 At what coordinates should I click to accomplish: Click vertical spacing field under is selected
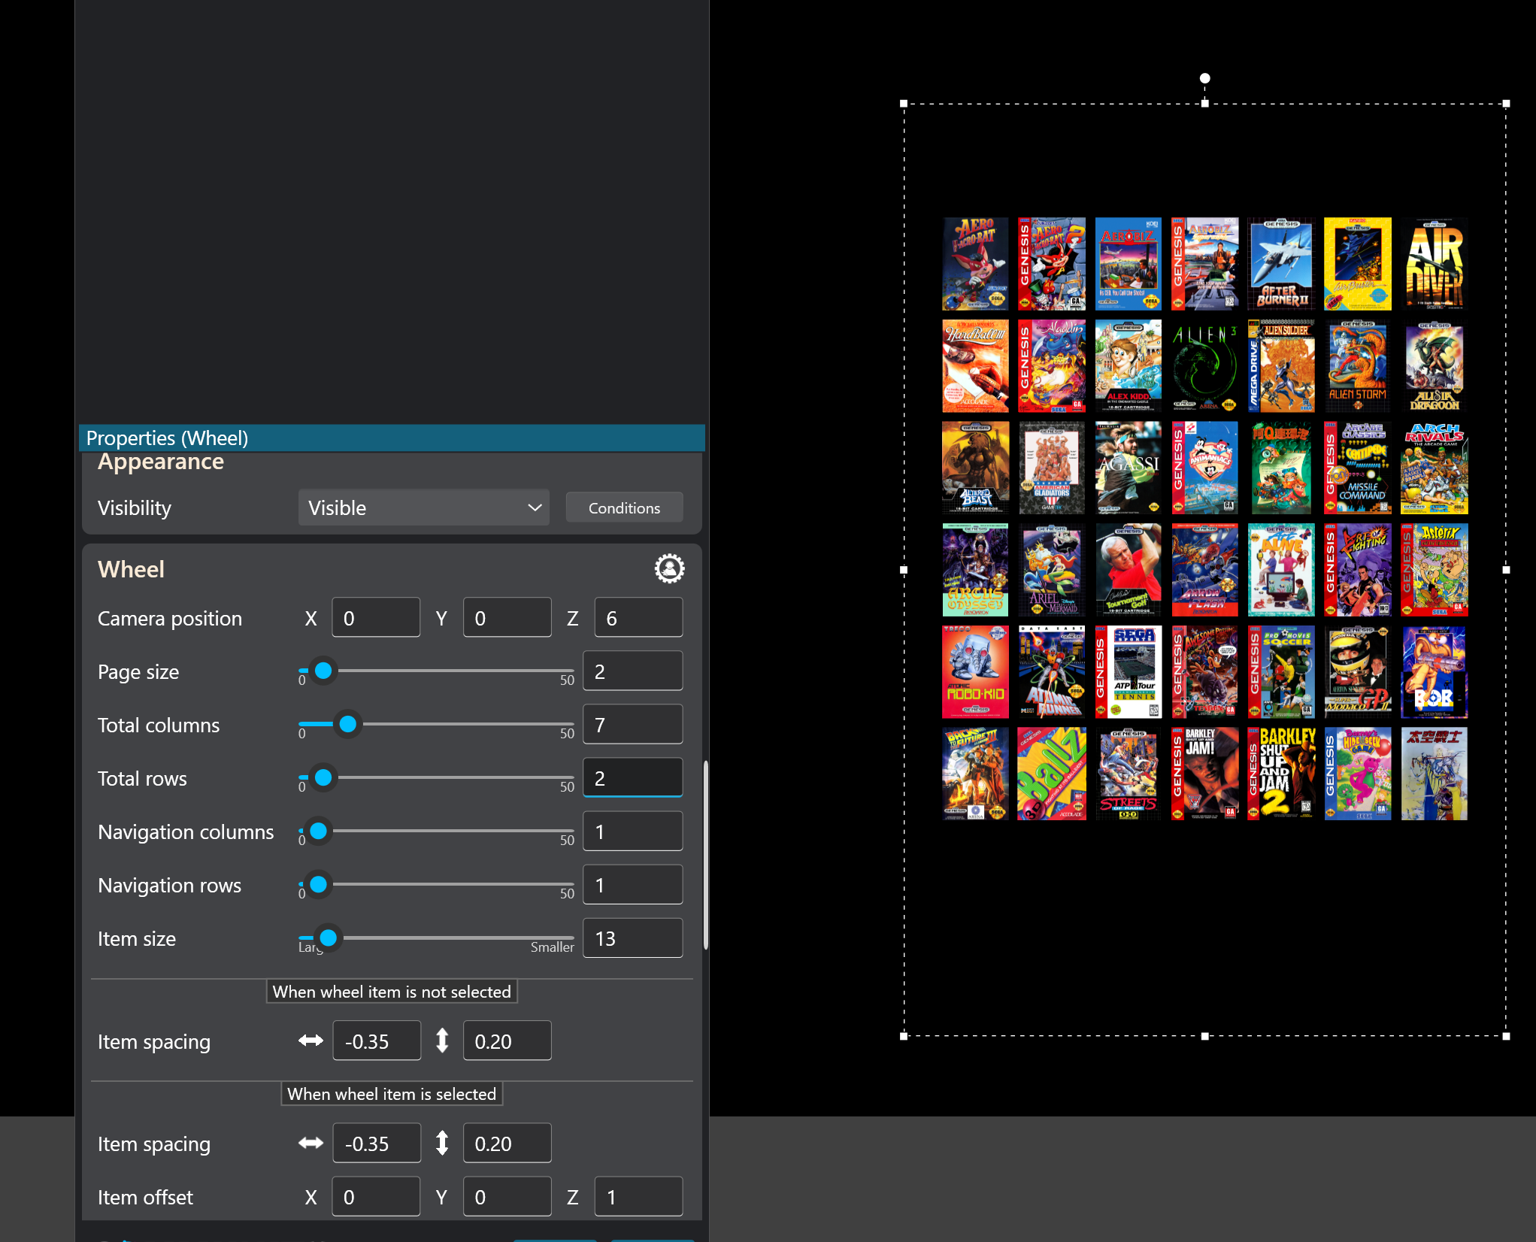pos(507,1144)
